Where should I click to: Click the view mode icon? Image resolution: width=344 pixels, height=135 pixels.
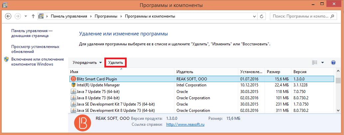coord(314,63)
